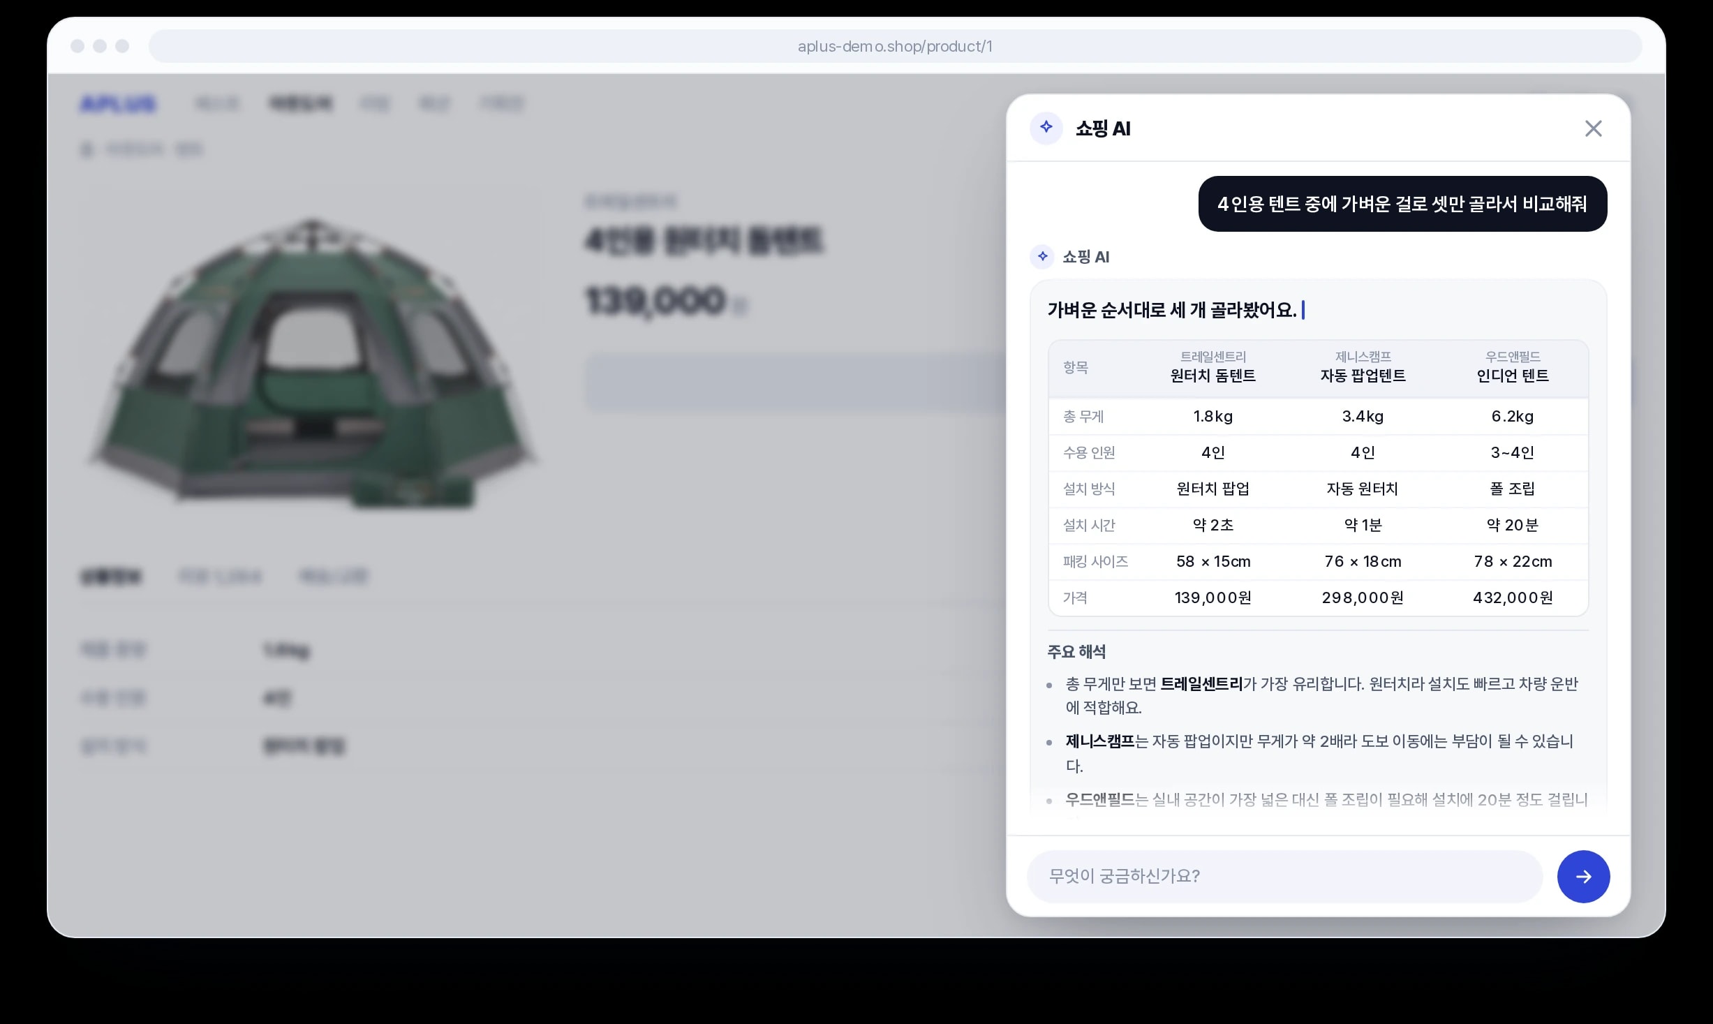Screen dimensions: 1713x1024
Task: Click the 78 × 22cm packing size cell
Action: (x=1513, y=562)
